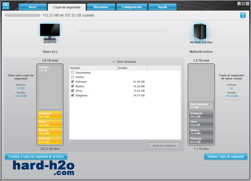Enable the Documentos checkbox
251x181 pixels.
[x=73, y=73]
